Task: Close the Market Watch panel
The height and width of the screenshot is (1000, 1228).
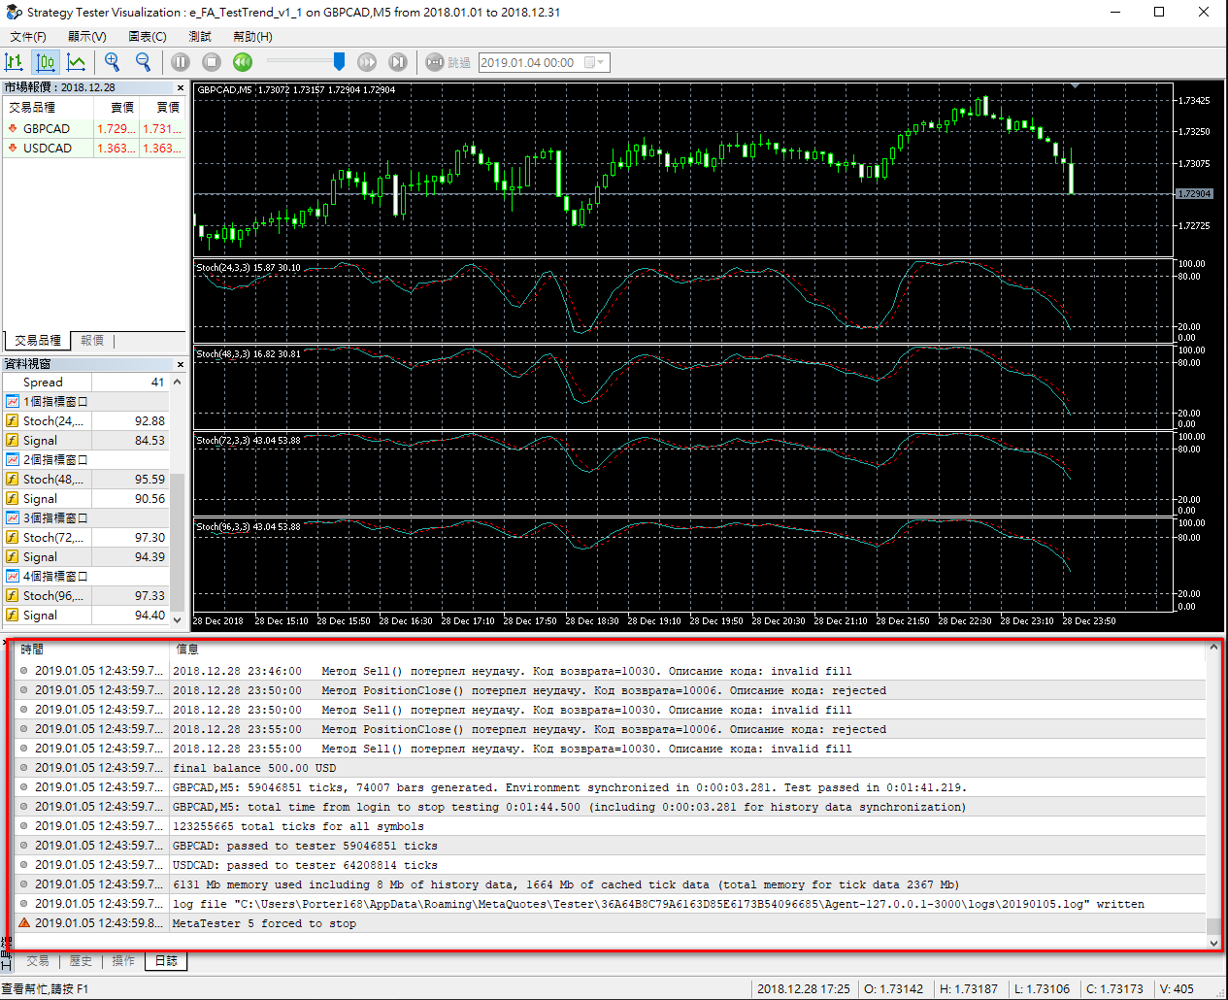Action: pyautogui.click(x=180, y=87)
